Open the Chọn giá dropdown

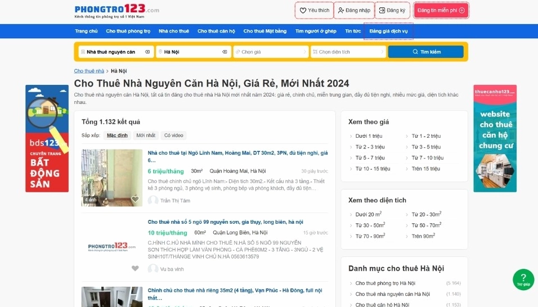tap(271, 52)
